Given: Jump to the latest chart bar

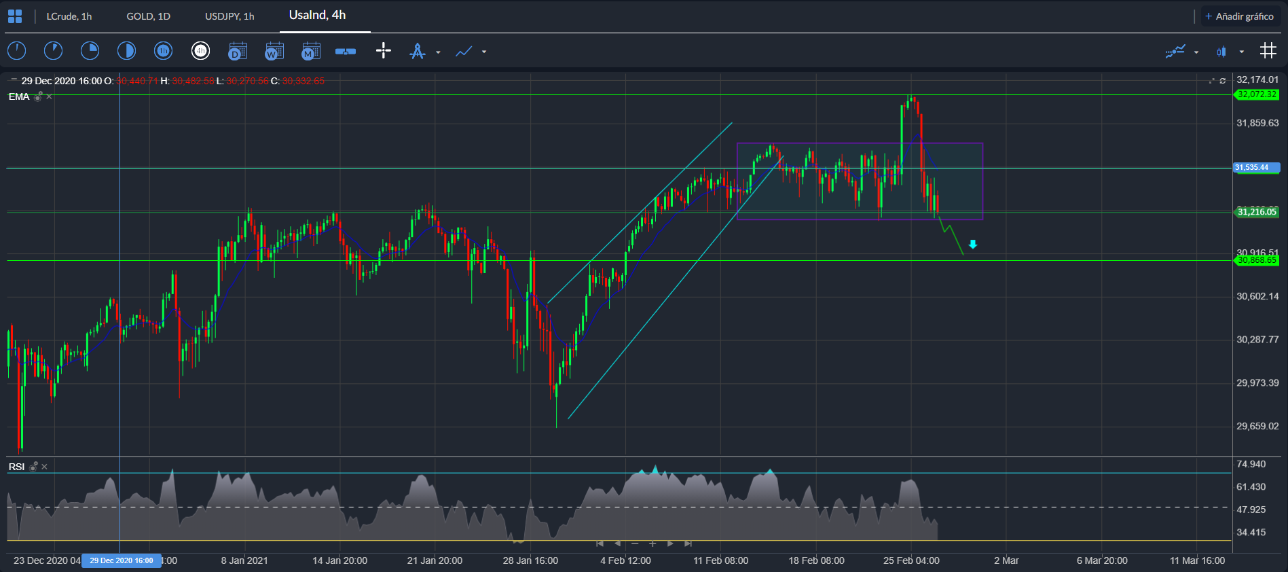Looking at the screenshot, I should tap(688, 543).
